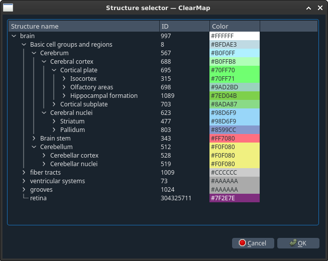Select the #BFDAE3 color cell

tap(235, 45)
